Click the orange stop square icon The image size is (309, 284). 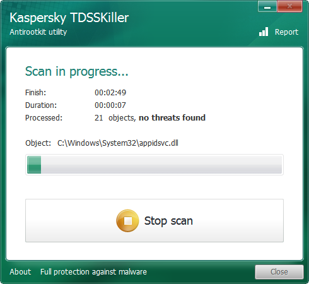(x=127, y=221)
